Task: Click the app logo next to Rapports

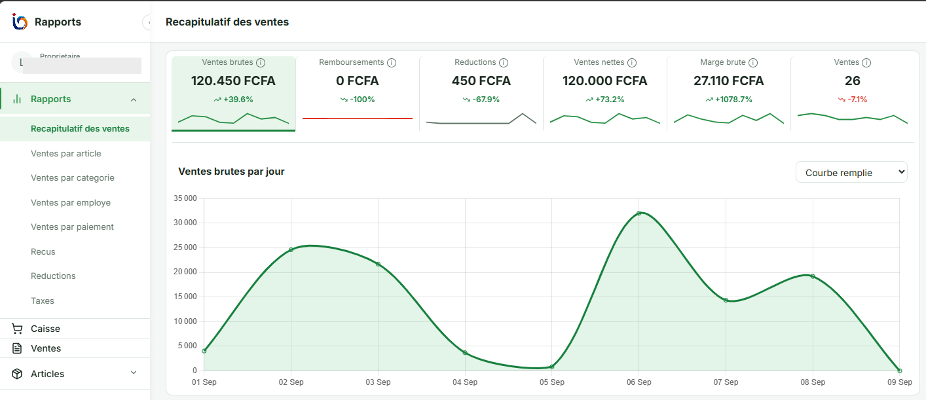Action: (x=20, y=22)
